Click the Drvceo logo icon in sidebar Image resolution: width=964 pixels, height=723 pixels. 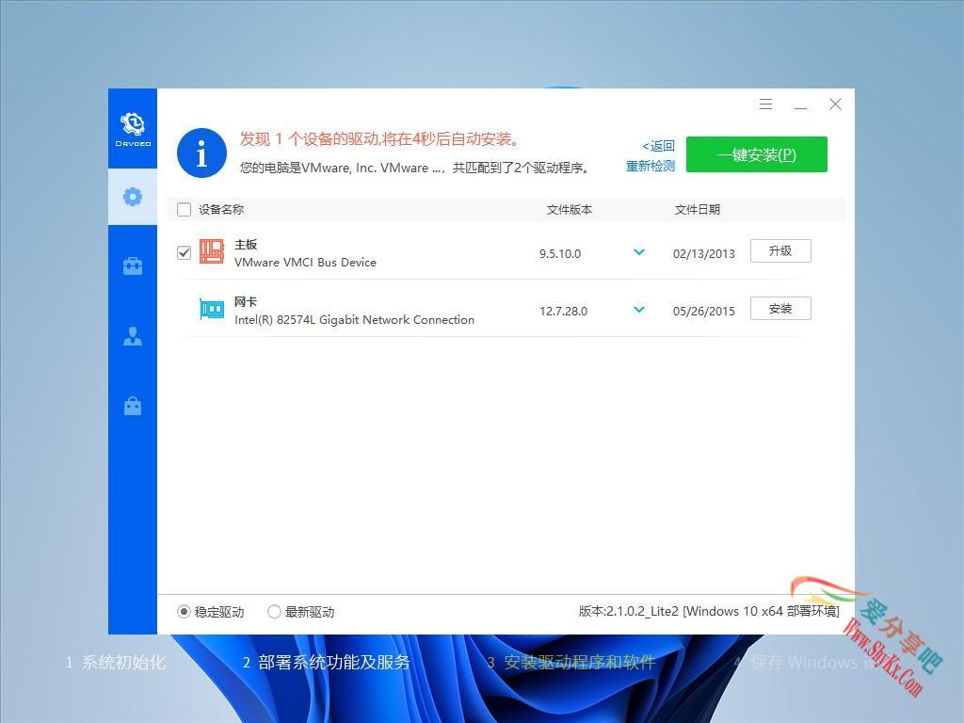[x=133, y=129]
